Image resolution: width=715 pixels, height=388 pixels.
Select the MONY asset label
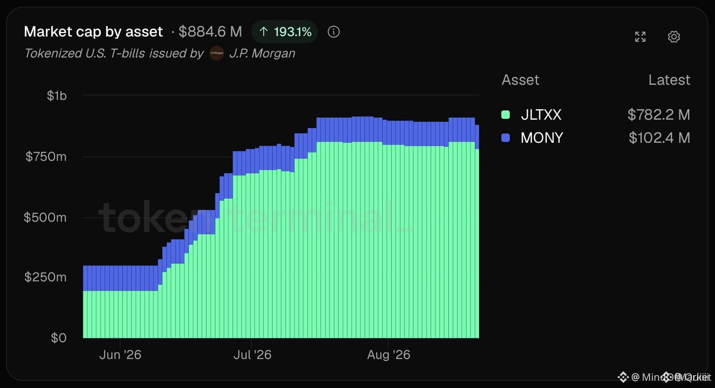542,138
